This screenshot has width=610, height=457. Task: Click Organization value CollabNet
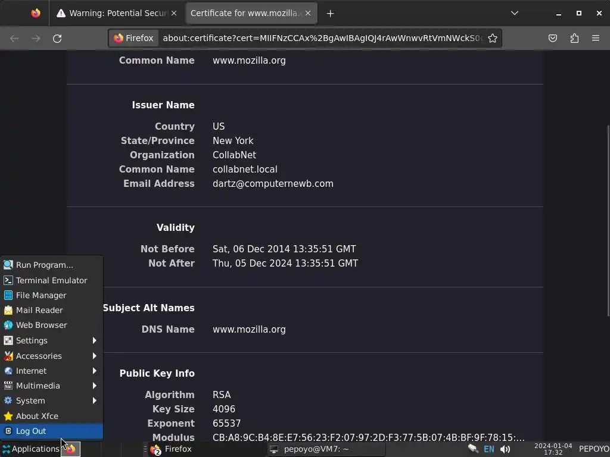(x=234, y=155)
